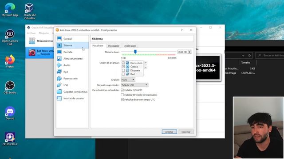This screenshot has height=159, width=284.
Task: Toggle Reloj hardware en tiempo UTC checkbox
Action: point(122,99)
